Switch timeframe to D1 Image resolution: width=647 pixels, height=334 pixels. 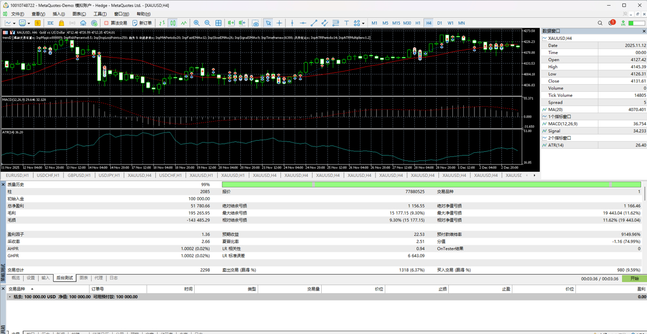click(x=440, y=23)
